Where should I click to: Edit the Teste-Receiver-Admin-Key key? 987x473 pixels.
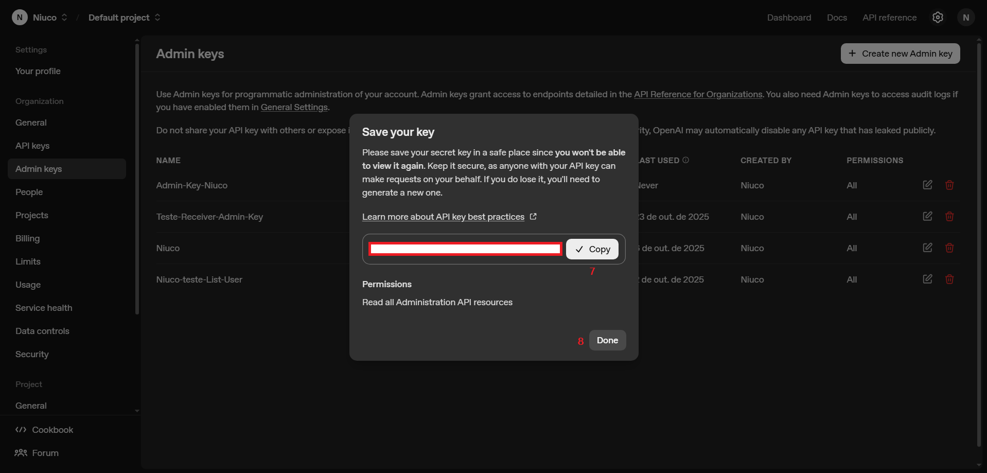tap(927, 216)
